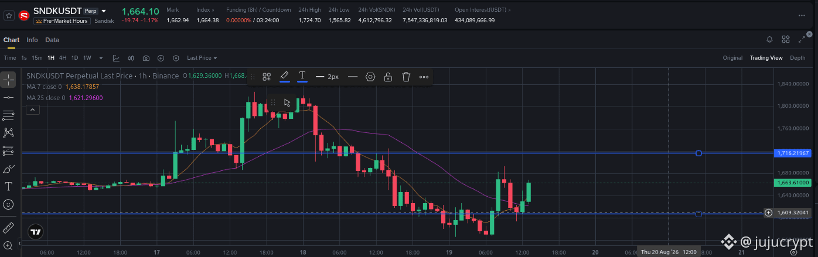This screenshot has height=257, width=818.
Task: Click the arrow cursor mode button
Action: pos(287,102)
